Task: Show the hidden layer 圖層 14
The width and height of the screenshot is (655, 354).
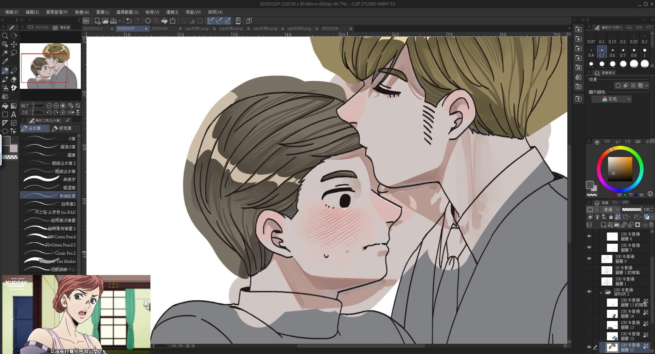Action: [589, 313]
